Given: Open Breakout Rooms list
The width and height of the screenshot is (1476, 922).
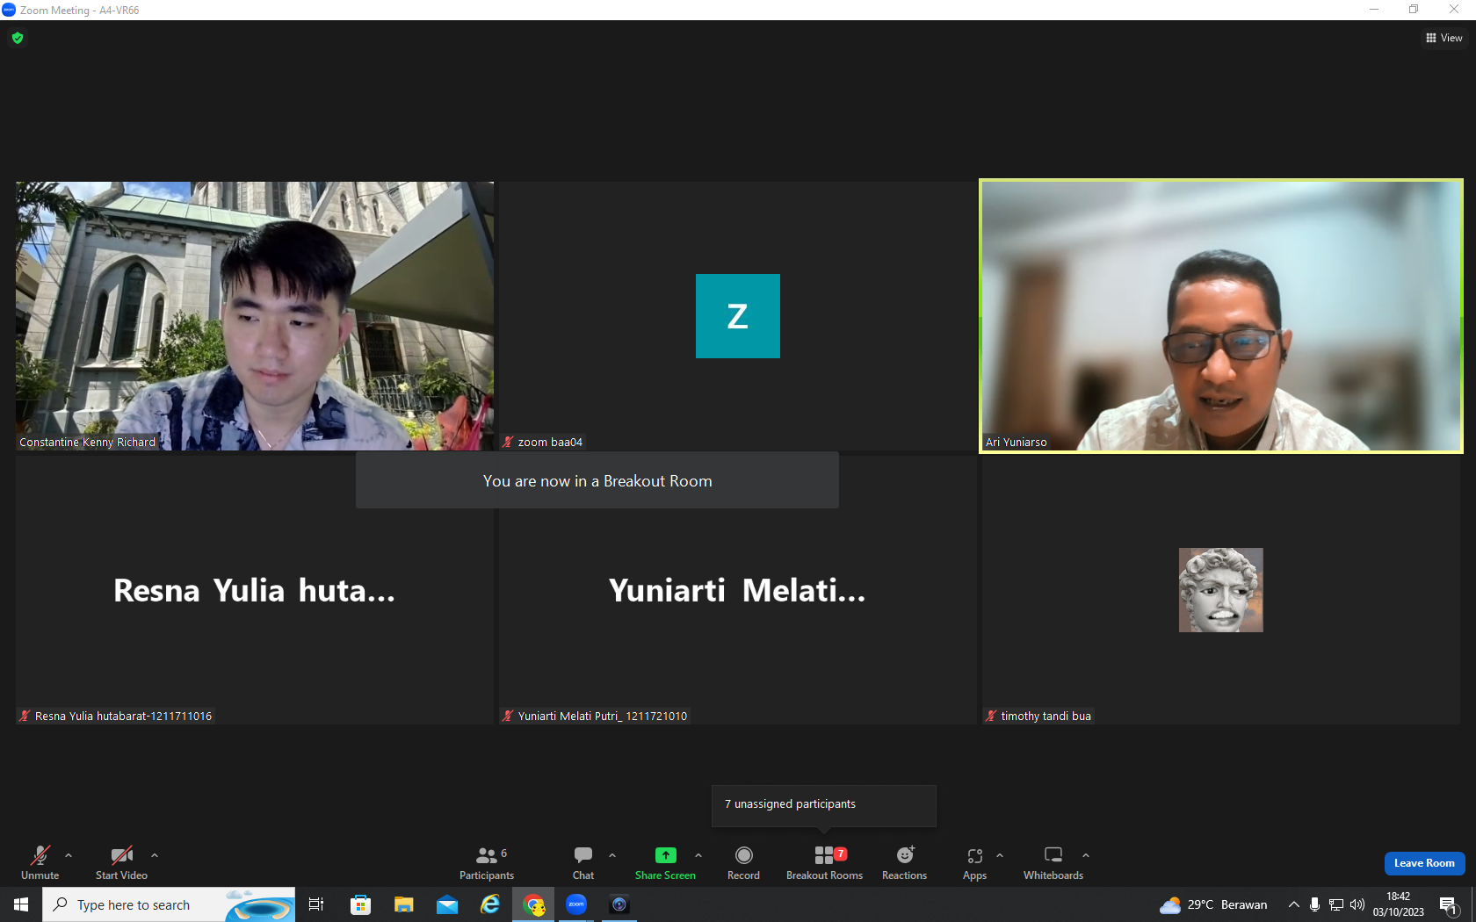Looking at the screenshot, I should coord(824,862).
